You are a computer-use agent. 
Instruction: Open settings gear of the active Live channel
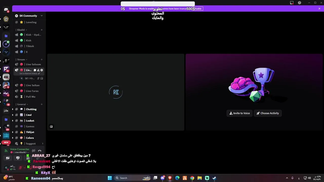42,70
